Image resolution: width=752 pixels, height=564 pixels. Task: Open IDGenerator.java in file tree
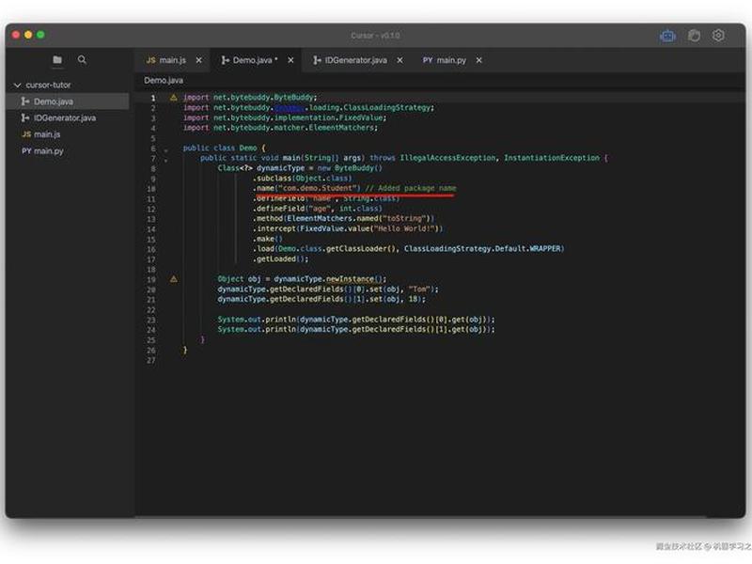pos(67,117)
